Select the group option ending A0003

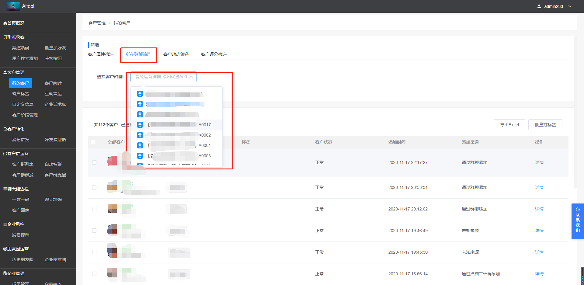[176, 156]
